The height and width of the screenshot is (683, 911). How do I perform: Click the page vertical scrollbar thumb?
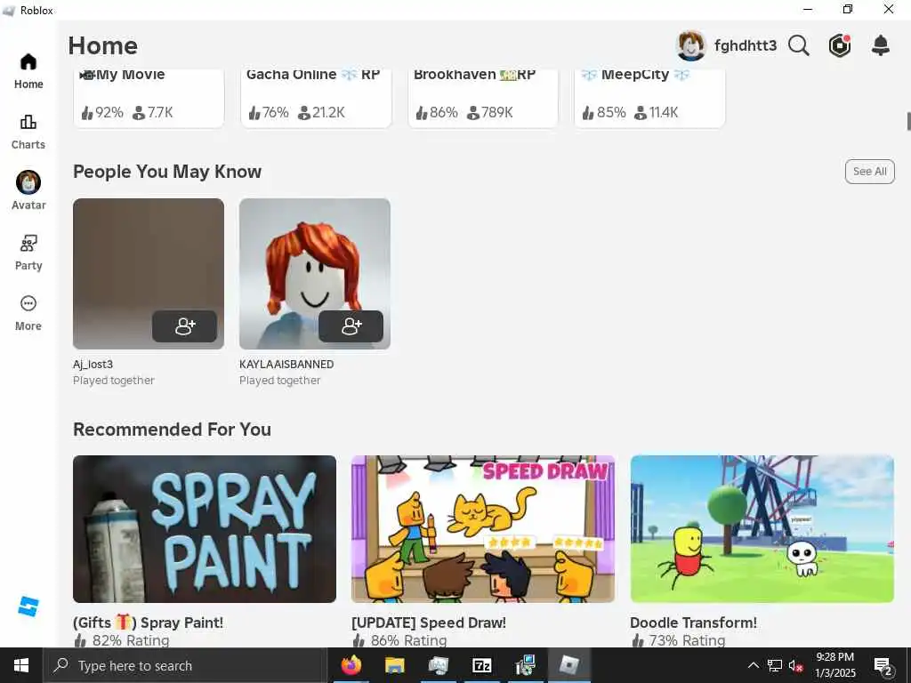click(x=908, y=121)
